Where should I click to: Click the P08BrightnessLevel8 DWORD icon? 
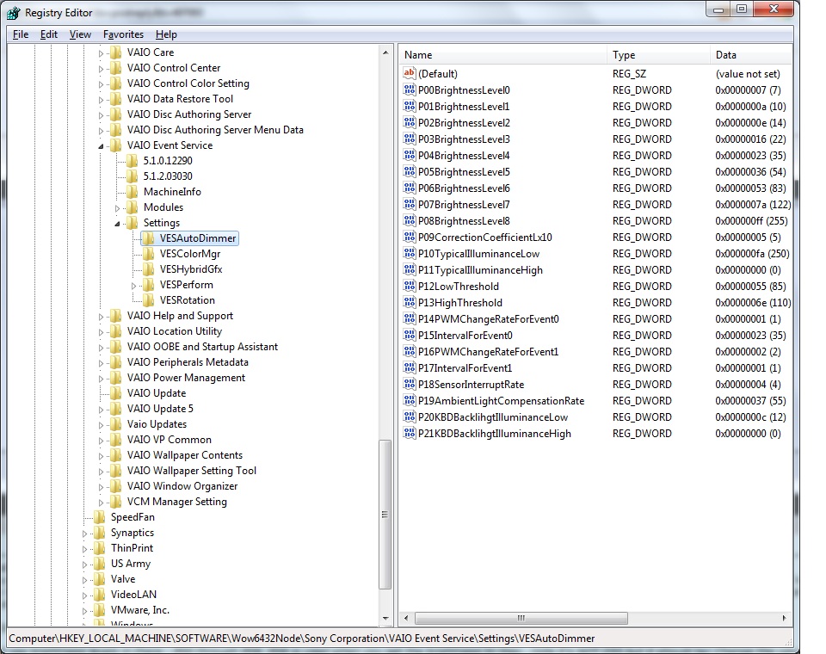tap(410, 220)
